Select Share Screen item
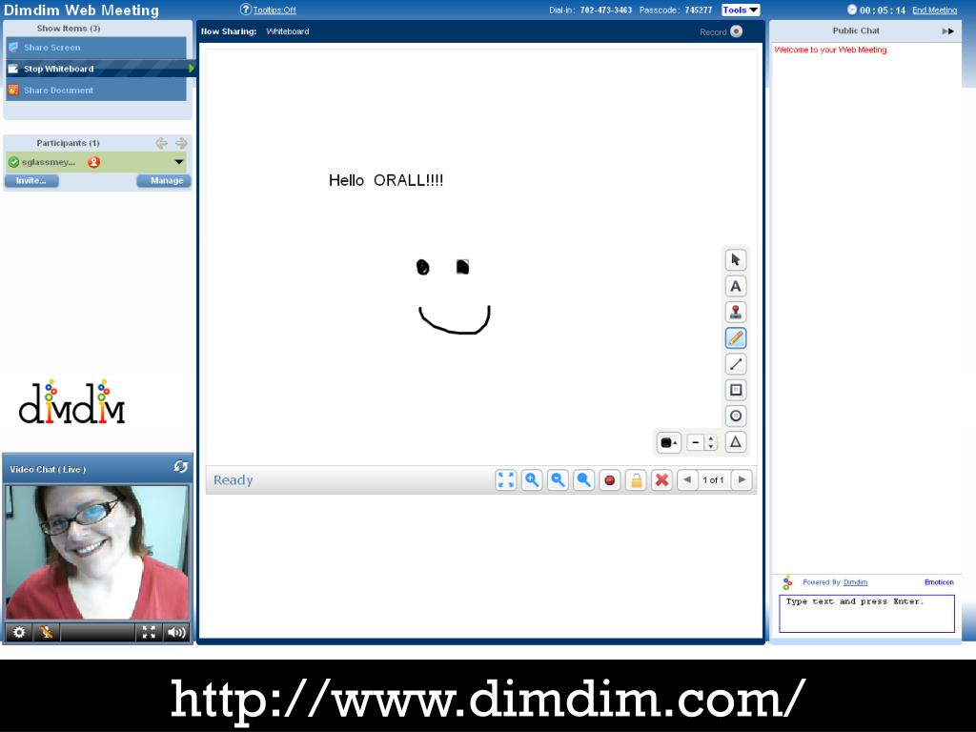This screenshot has width=976, height=732. (96, 48)
